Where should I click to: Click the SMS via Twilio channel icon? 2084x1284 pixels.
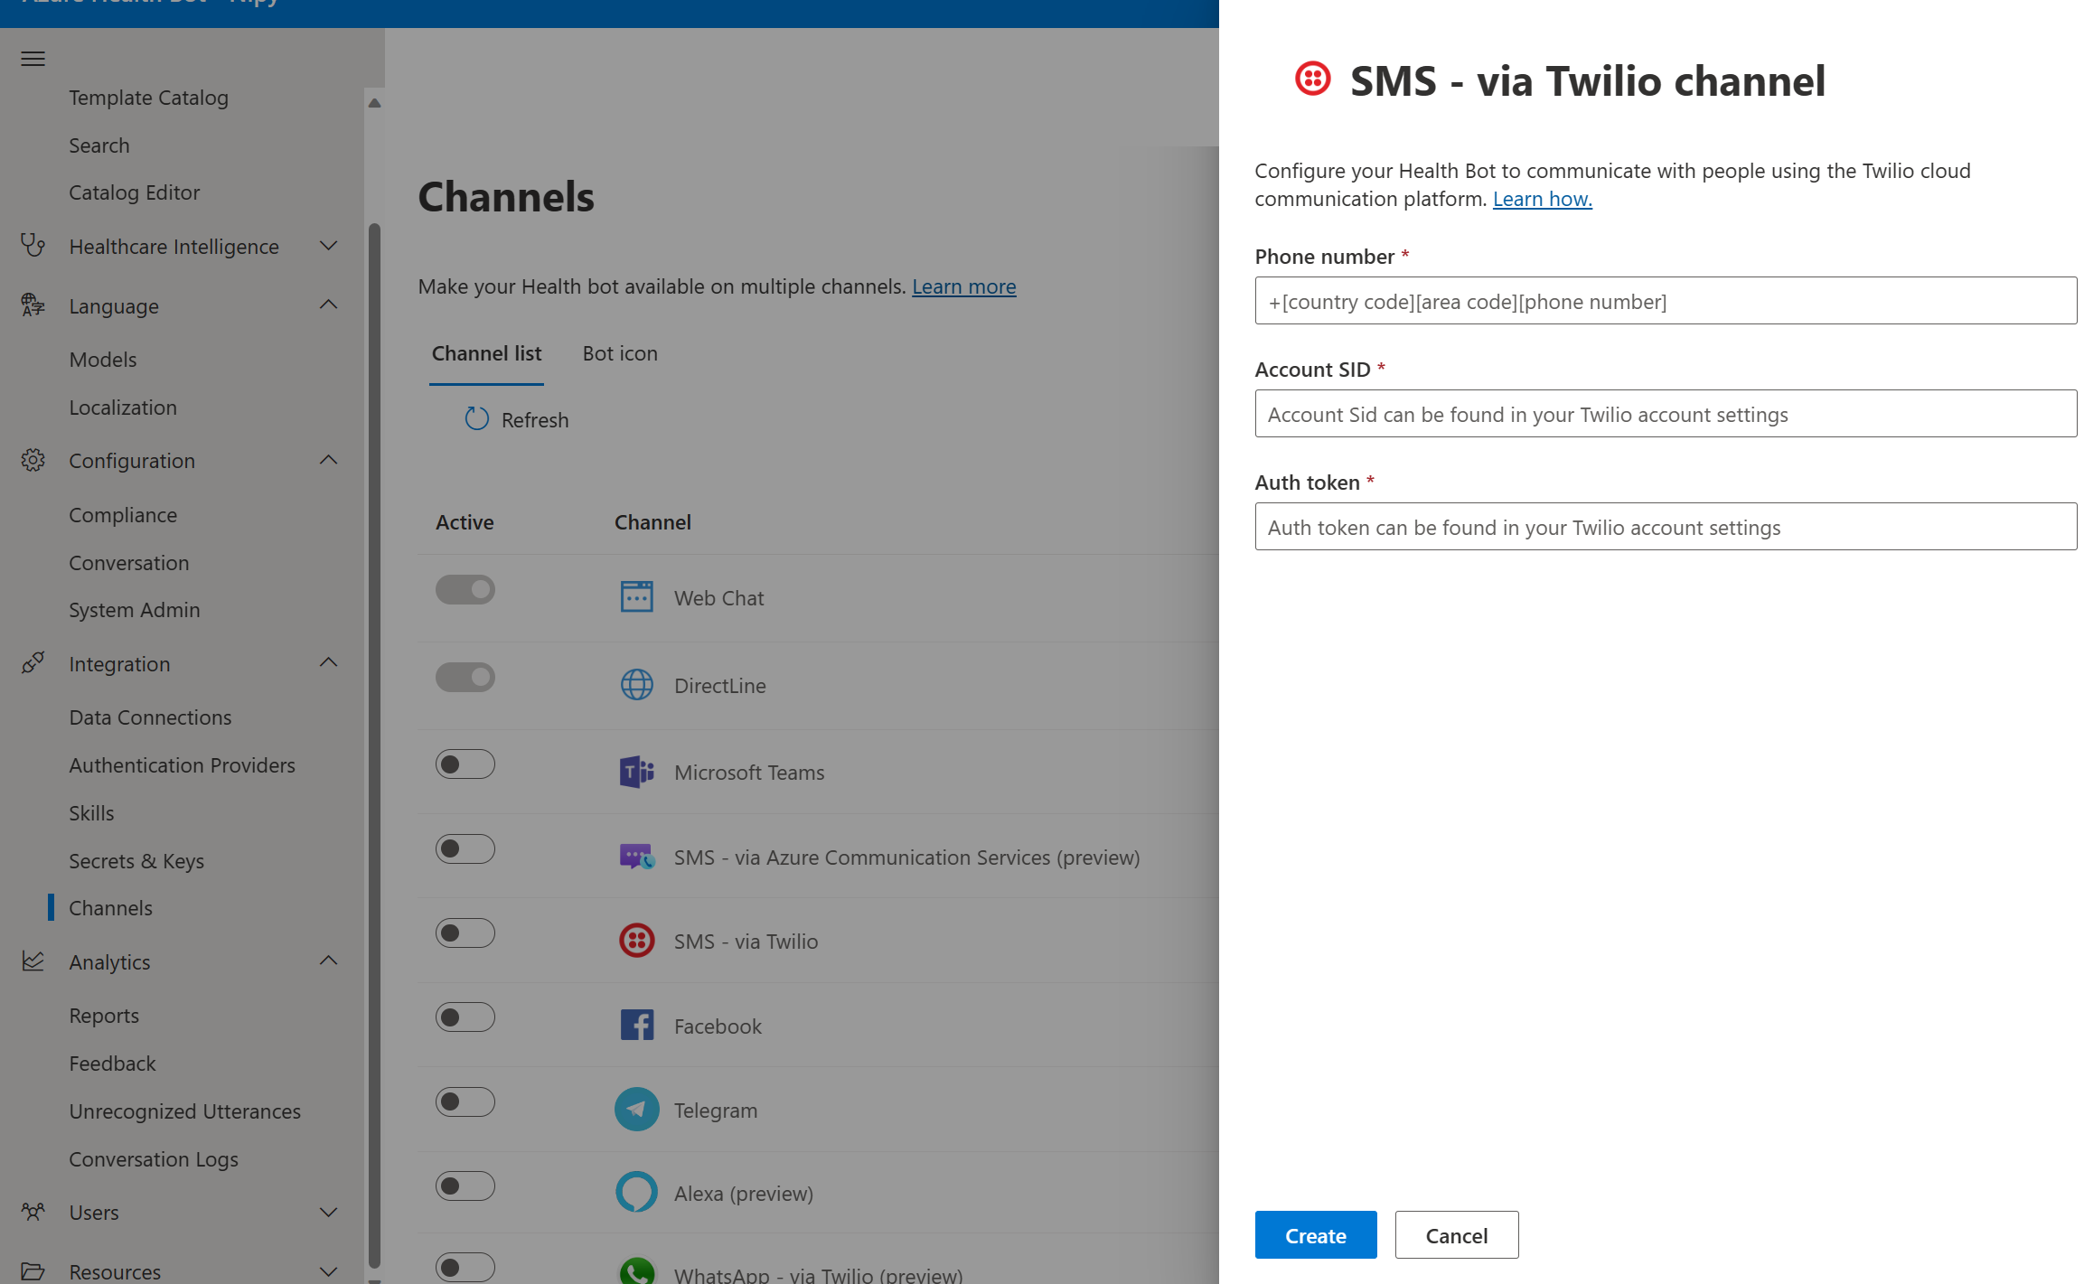[635, 941]
